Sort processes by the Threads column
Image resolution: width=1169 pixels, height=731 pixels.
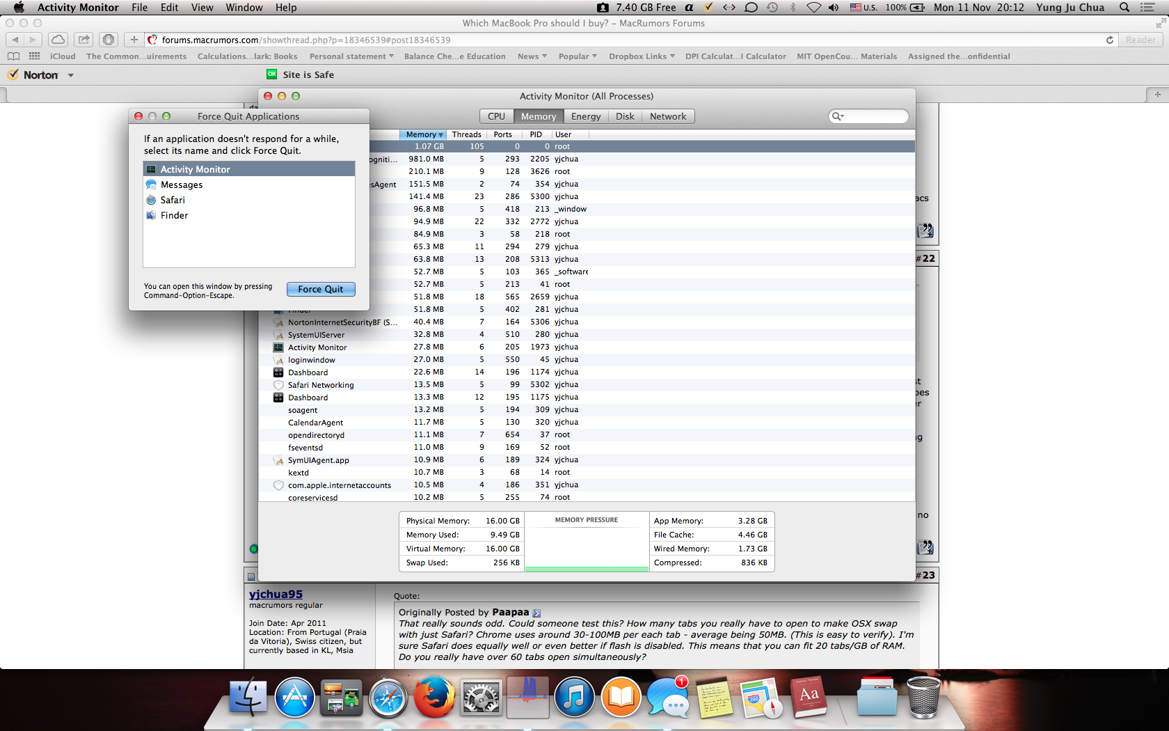coord(466,134)
